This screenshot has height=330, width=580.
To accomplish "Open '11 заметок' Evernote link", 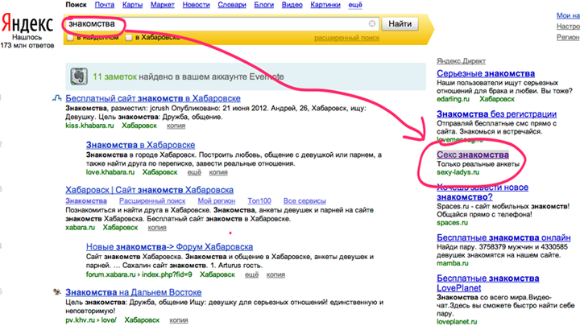I will pos(114,76).
